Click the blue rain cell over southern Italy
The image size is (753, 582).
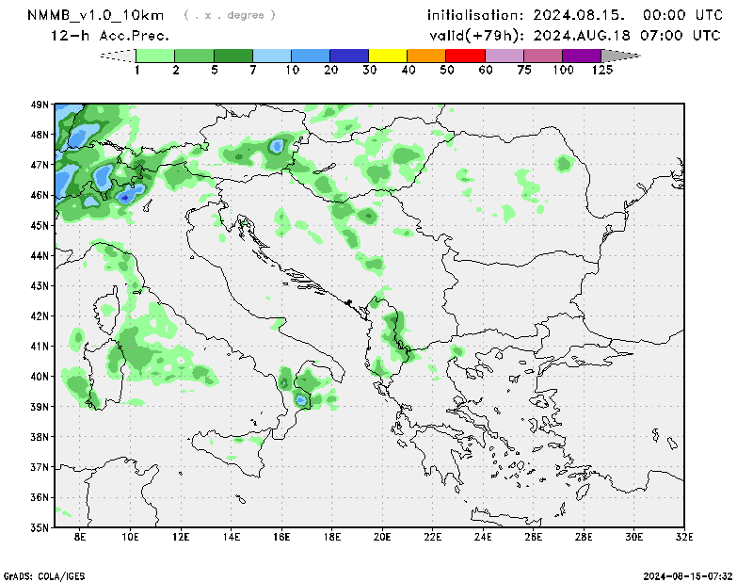click(301, 399)
